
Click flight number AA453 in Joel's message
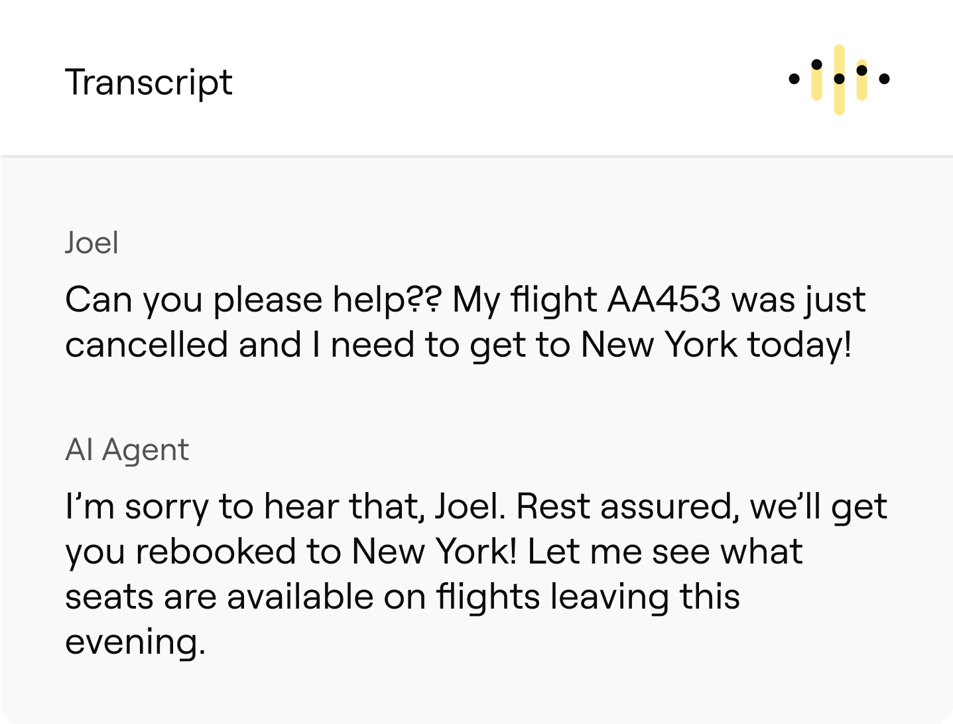point(664,299)
